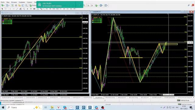Click the New Order button
The width and height of the screenshot is (195, 110).
[x=33, y=5]
